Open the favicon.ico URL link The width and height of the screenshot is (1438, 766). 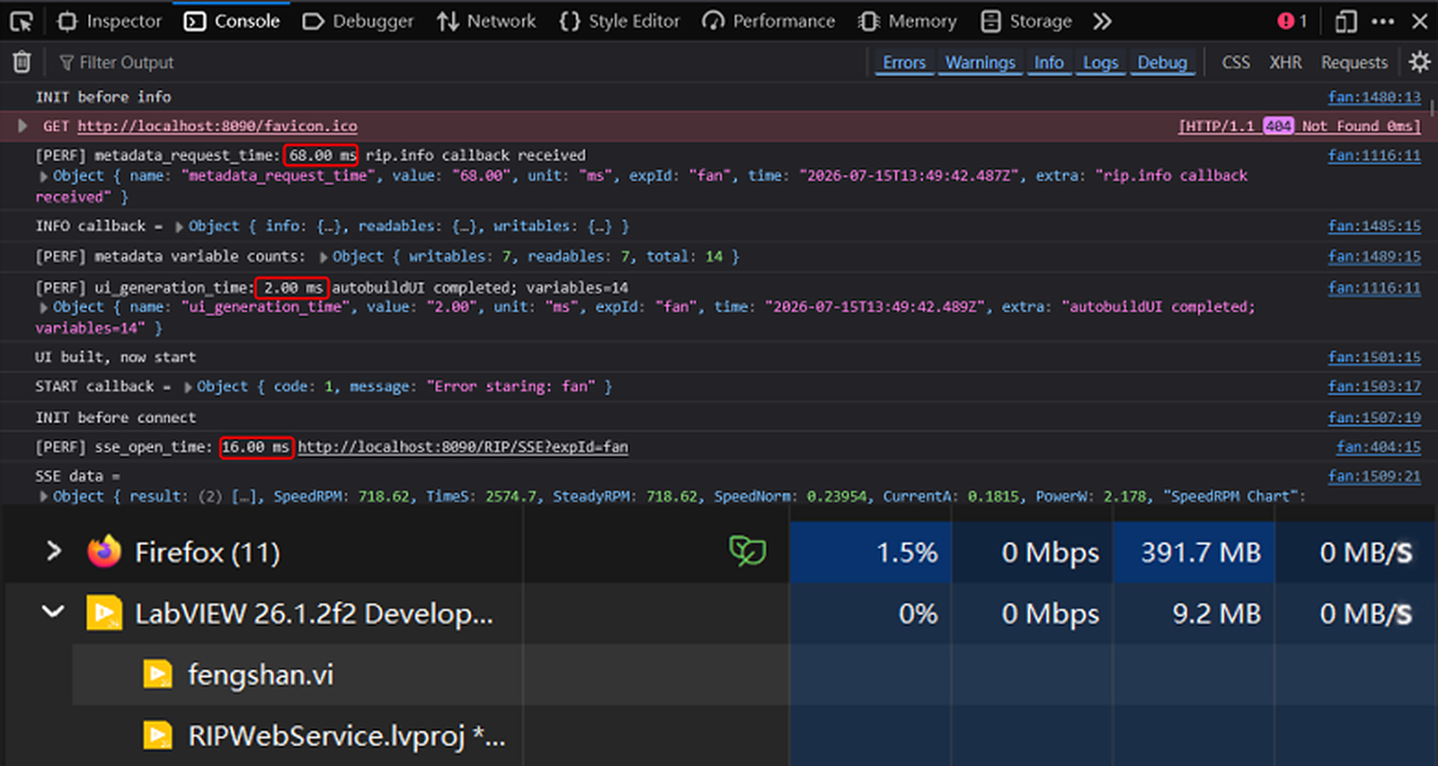pyautogui.click(x=217, y=126)
